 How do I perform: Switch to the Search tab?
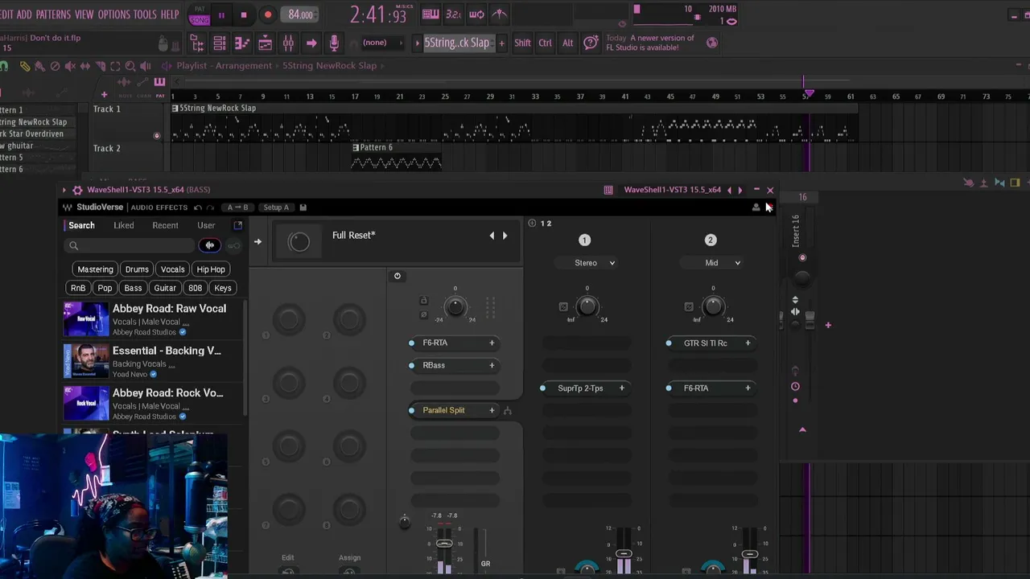tap(81, 225)
